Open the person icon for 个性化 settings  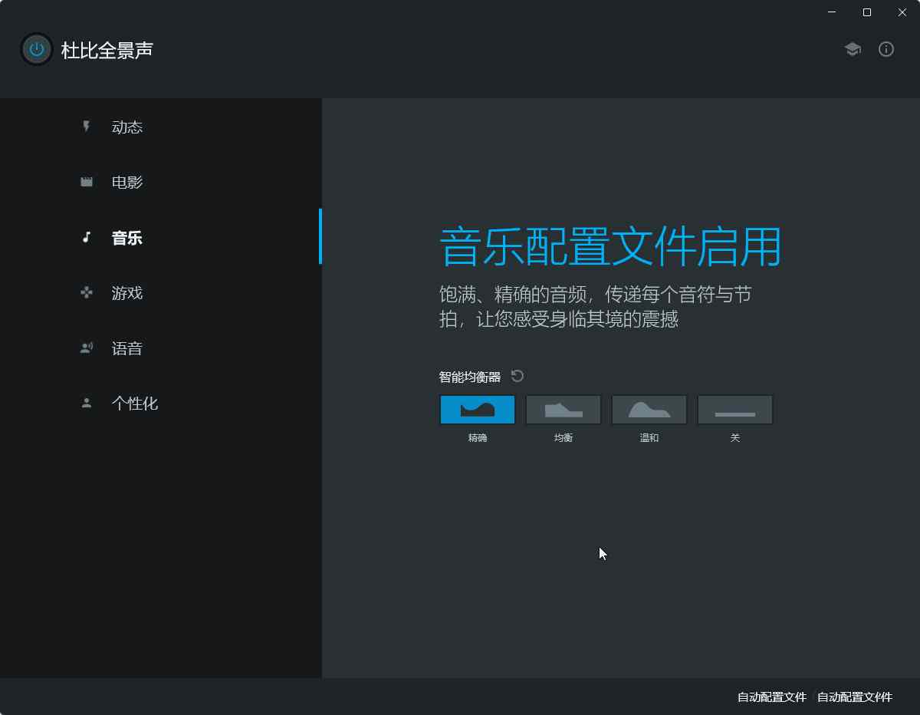click(x=86, y=404)
